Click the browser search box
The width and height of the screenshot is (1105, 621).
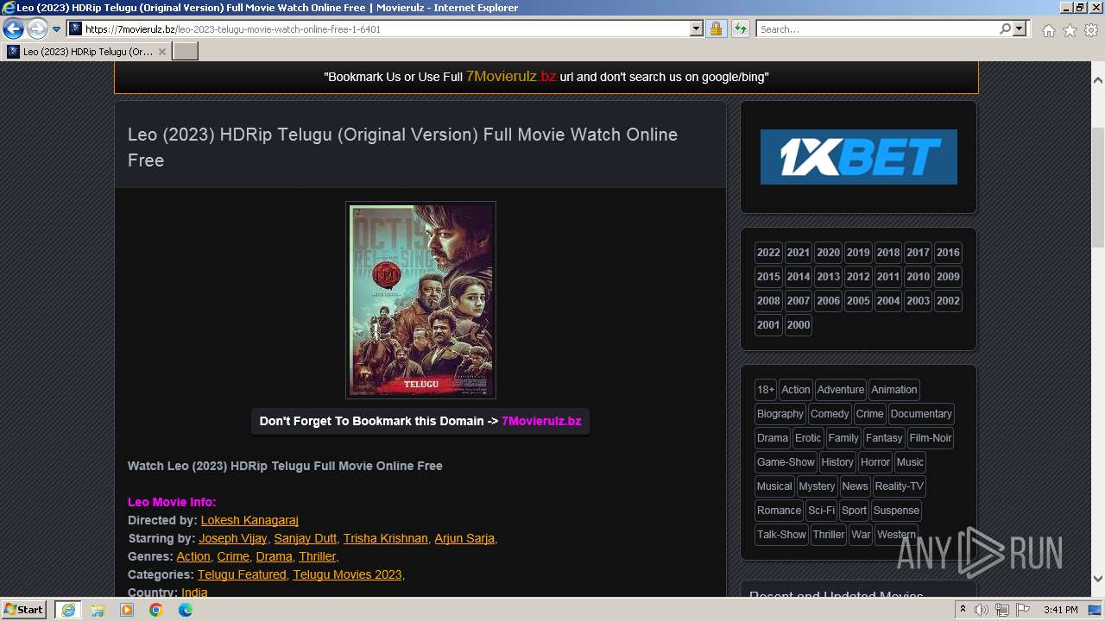[x=878, y=28]
